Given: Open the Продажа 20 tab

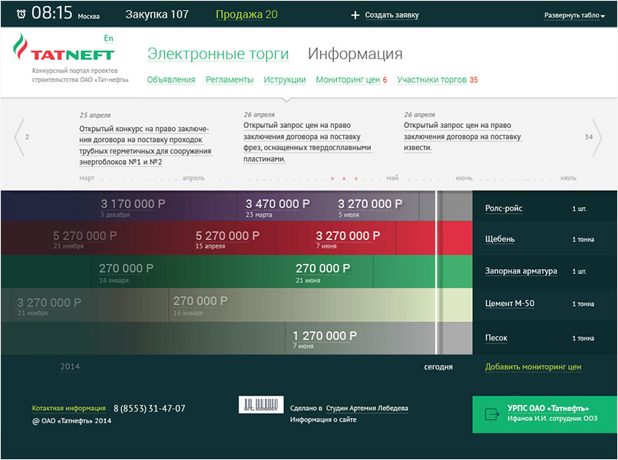Looking at the screenshot, I should click(246, 15).
